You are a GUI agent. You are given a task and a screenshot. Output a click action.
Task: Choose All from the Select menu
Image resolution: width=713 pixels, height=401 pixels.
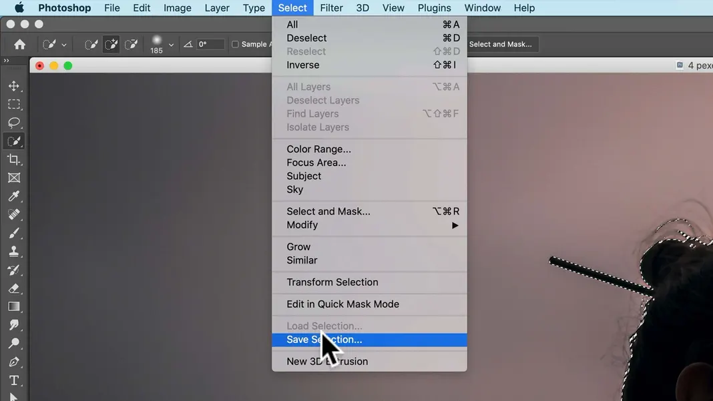[x=369, y=25]
